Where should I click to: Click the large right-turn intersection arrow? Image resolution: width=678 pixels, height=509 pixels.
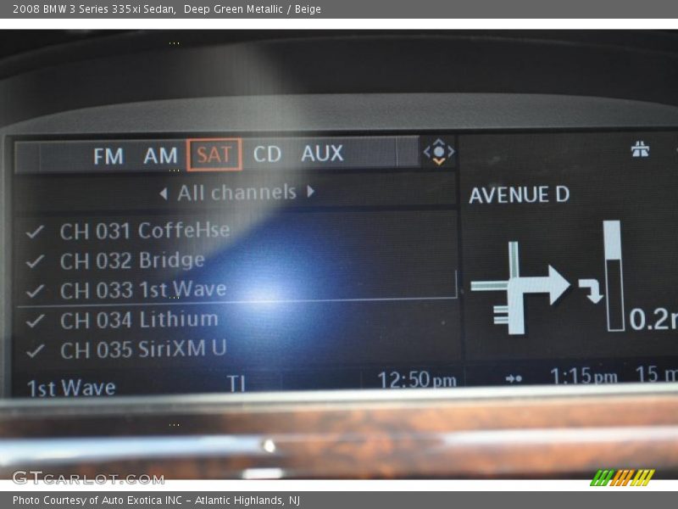[x=520, y=288]
